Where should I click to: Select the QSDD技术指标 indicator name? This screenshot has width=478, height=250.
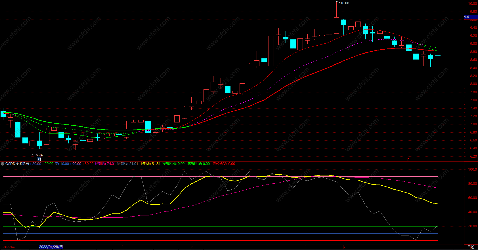(x=17, y=164)
